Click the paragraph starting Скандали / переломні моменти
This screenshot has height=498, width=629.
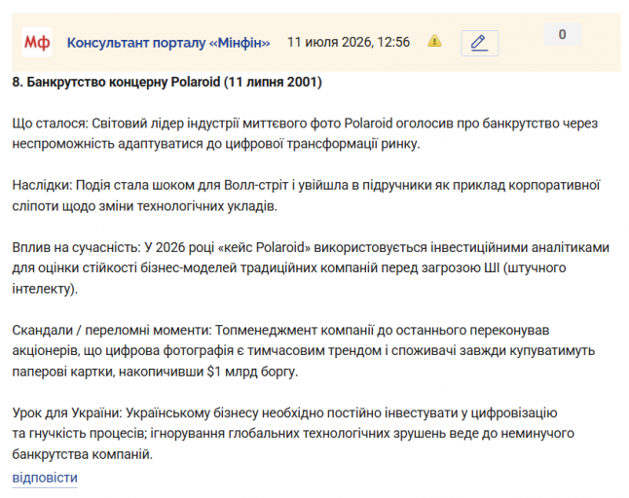[303, 351]
